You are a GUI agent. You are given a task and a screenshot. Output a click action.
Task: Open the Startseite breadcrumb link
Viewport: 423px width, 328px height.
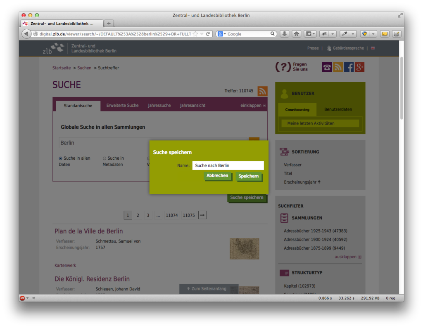(62, 68)
